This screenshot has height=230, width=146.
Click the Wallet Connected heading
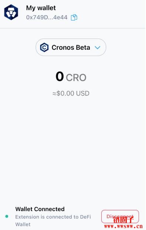(x=40, y=209)
